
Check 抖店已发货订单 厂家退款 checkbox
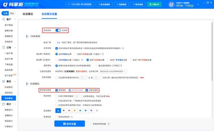56,101
